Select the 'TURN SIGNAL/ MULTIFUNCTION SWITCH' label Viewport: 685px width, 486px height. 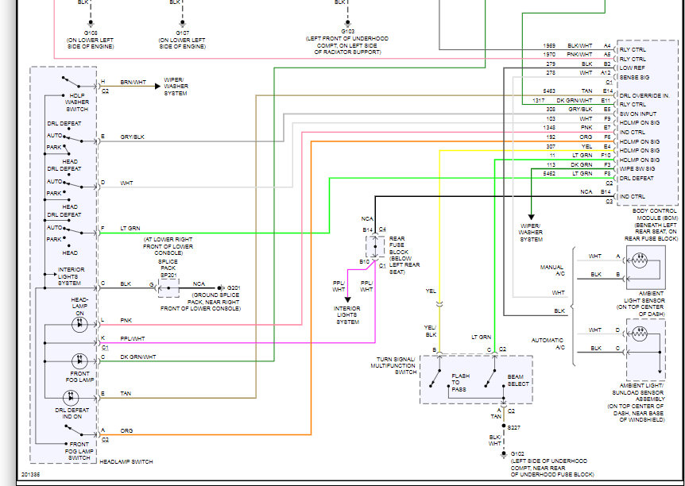pyautogui.click(x=393, y=366)
